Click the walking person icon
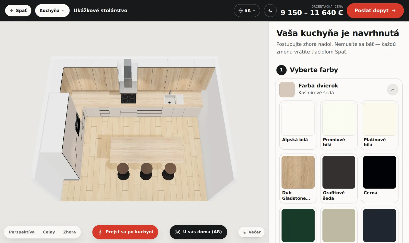409x243 pixels. [x=100, y=232]
